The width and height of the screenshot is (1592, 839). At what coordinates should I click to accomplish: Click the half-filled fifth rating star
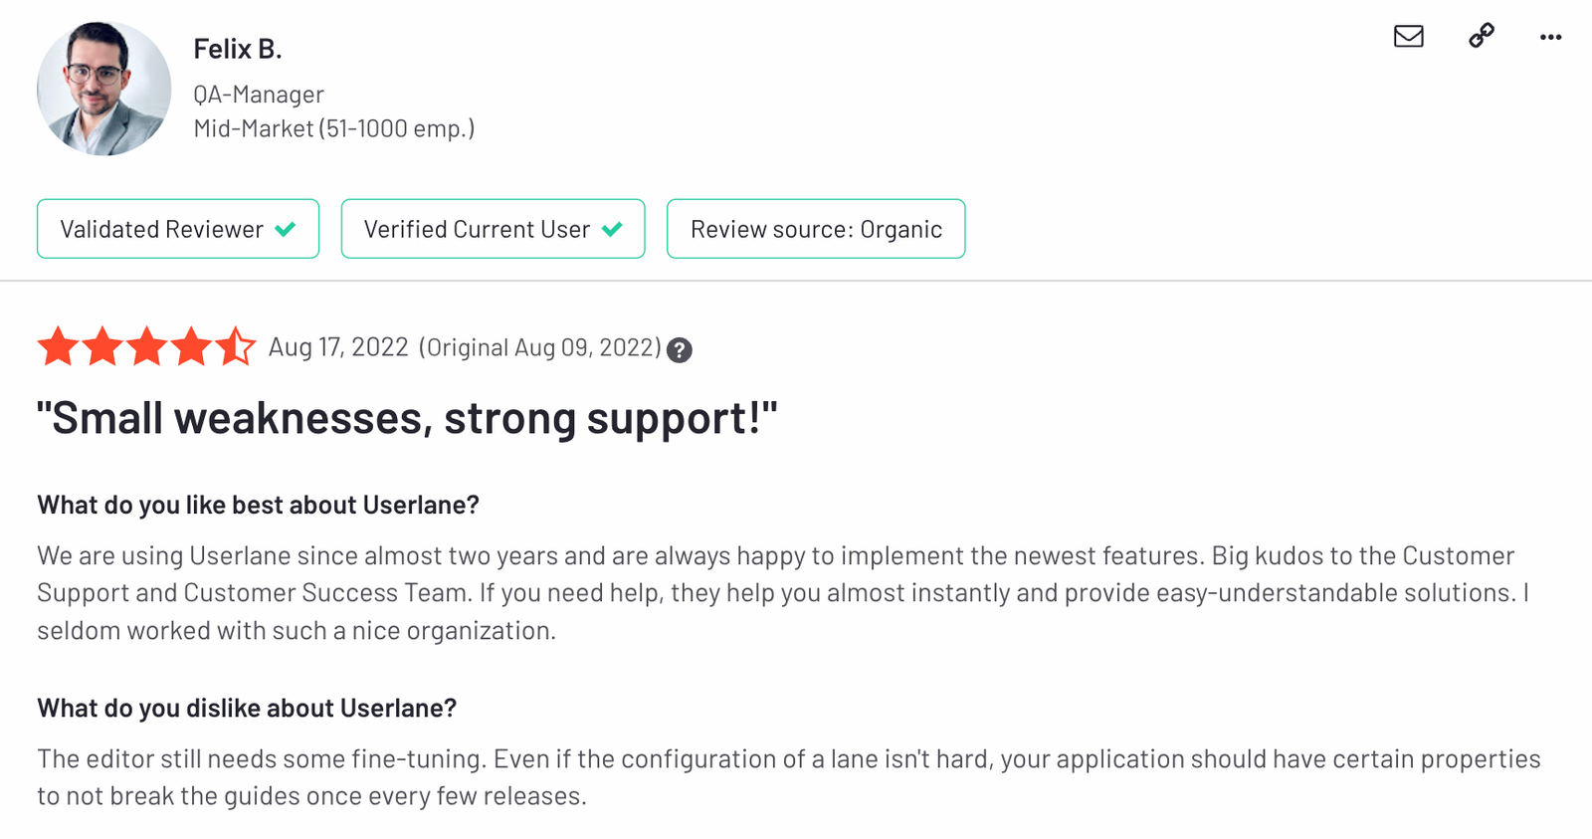point(235,346)
